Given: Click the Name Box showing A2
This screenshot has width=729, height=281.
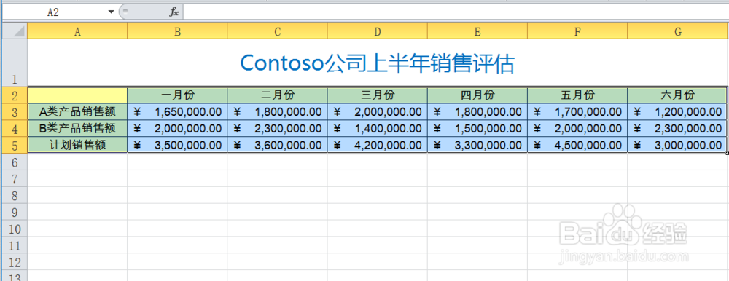Looking at the screenshot, I should (x=53, y=12).
